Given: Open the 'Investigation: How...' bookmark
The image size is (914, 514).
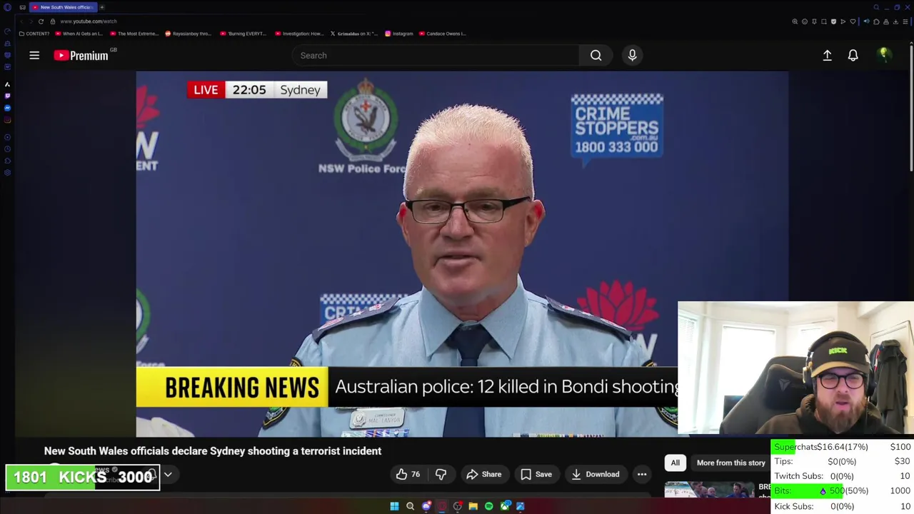Looking at the screenshot, I should [299, 34].
